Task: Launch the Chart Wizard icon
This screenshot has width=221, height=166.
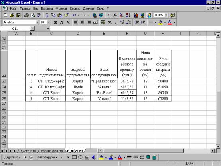Action: tap(136, 15)
